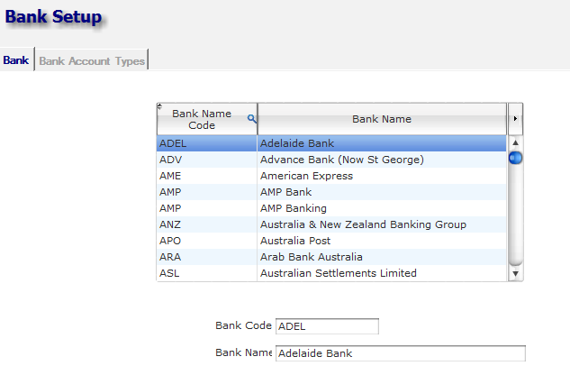Click the sort arrows icon in grid corner
Screen dimensions: 570x375
click(159, 106)
